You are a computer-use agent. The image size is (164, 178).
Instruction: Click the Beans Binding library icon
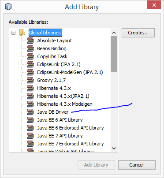click(x=30, y=48)
